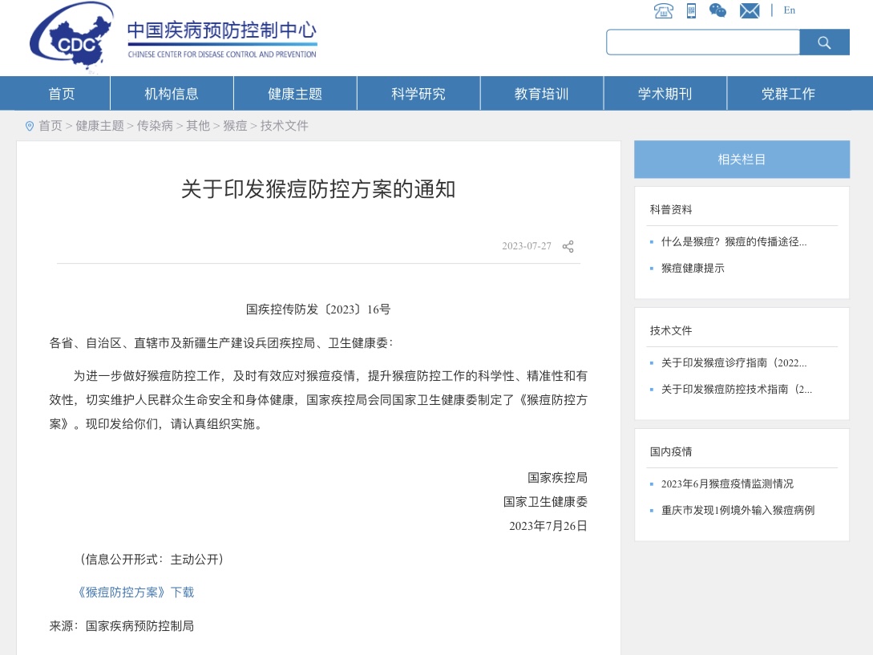Open the 学术期刊 menu

665,94
